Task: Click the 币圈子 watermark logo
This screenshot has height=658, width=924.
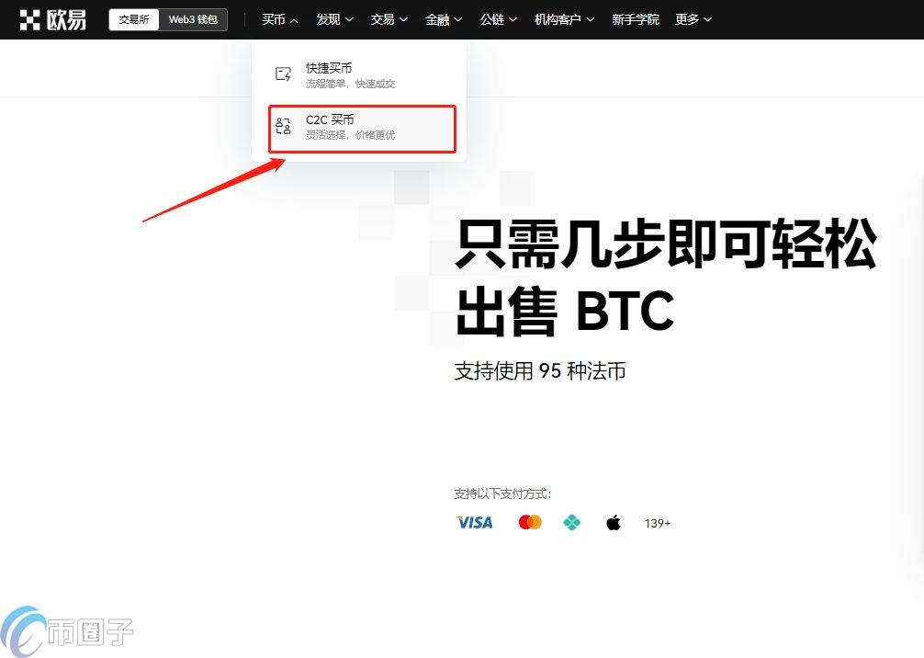Action: (67, 631)
